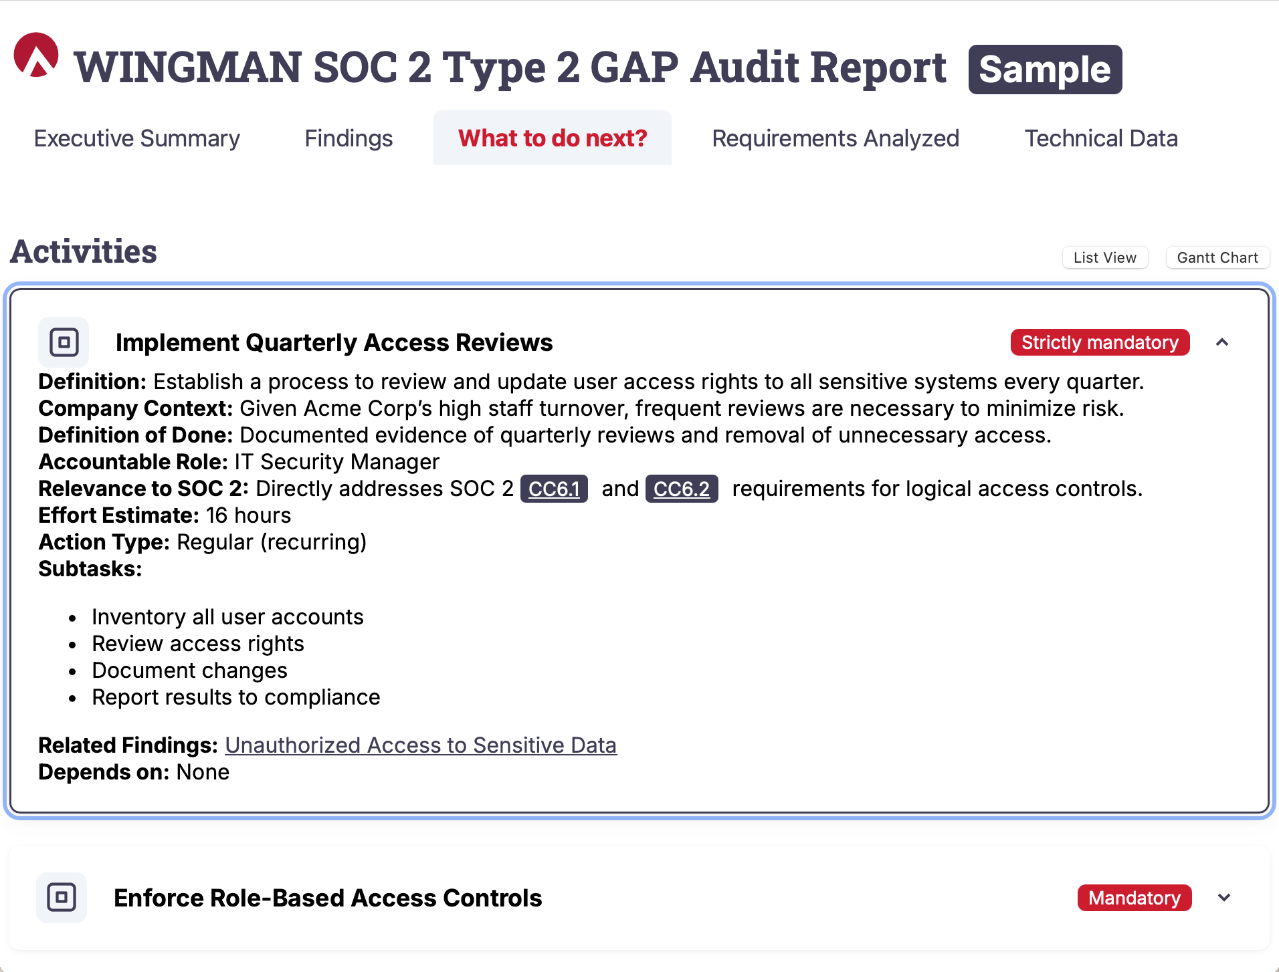The image size is (1279, 972).
Task: Click the 'IT Security Manager' role text
Action: pyautogui.click(x=336, y=461)
